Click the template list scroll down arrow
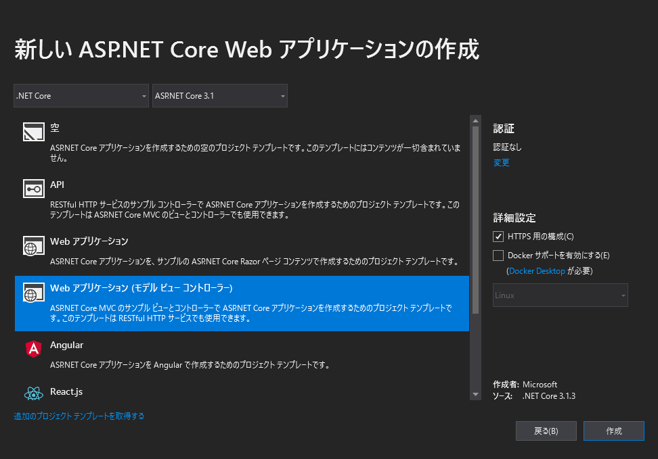This screenshot has height=459, width=658. tap(475, 395)
